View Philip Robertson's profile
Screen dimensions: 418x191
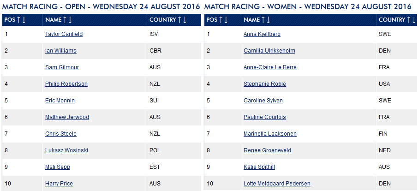(66, 84)
